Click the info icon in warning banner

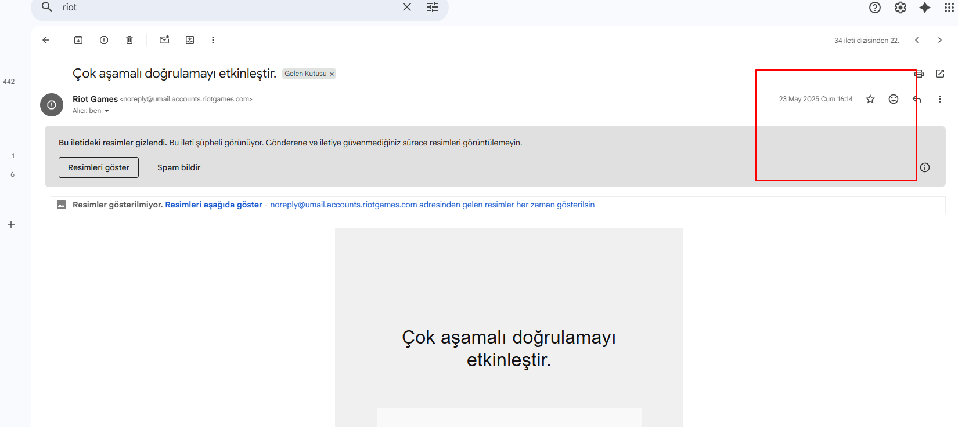(925, 167)
